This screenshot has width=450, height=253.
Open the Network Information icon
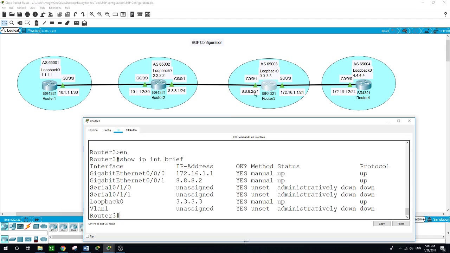pos(35,14)
